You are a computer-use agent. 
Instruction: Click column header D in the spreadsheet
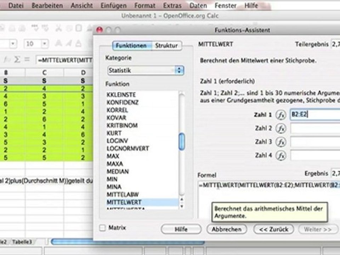point(83,72)
